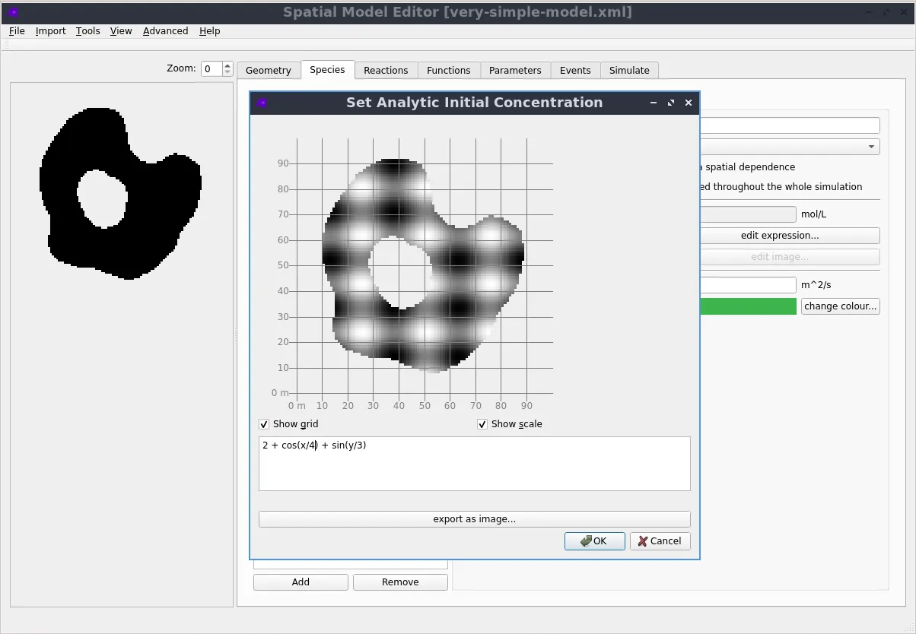Open the View menu
The width and height of the screenshot is (916, 634).
coord(121,31)
